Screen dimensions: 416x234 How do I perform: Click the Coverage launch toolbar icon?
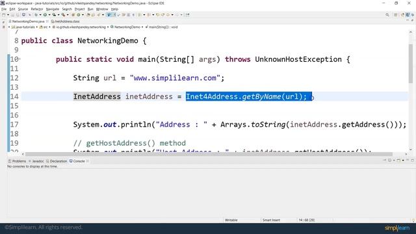point(54,15)
